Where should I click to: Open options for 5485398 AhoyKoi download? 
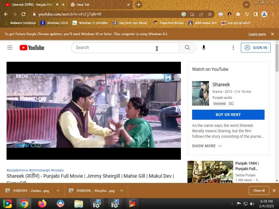(x=122, y=190)
